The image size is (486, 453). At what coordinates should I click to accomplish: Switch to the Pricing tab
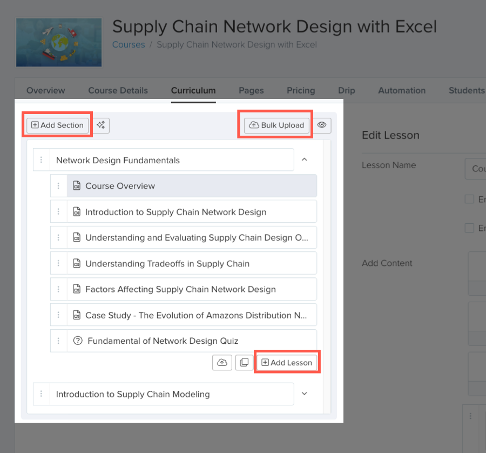tap(301, 90)
